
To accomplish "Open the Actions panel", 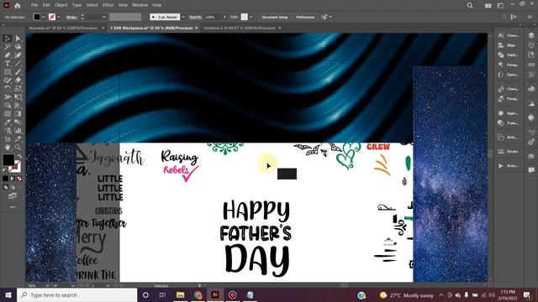I will point(508,166).
